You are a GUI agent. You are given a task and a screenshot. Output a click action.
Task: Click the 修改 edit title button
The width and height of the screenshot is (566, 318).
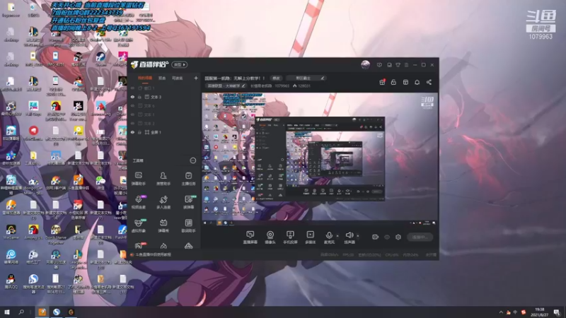pos(276,78)
